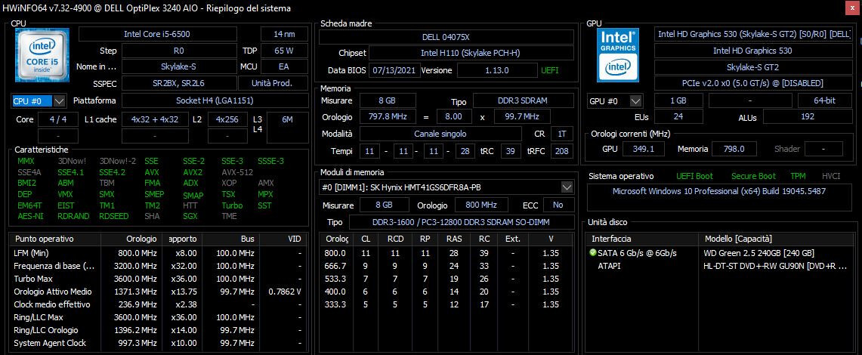The width and height of the screenshot is (862, 355).
Task: Click the GPU clock 349.1 value
Action: (x=643, y=149)
